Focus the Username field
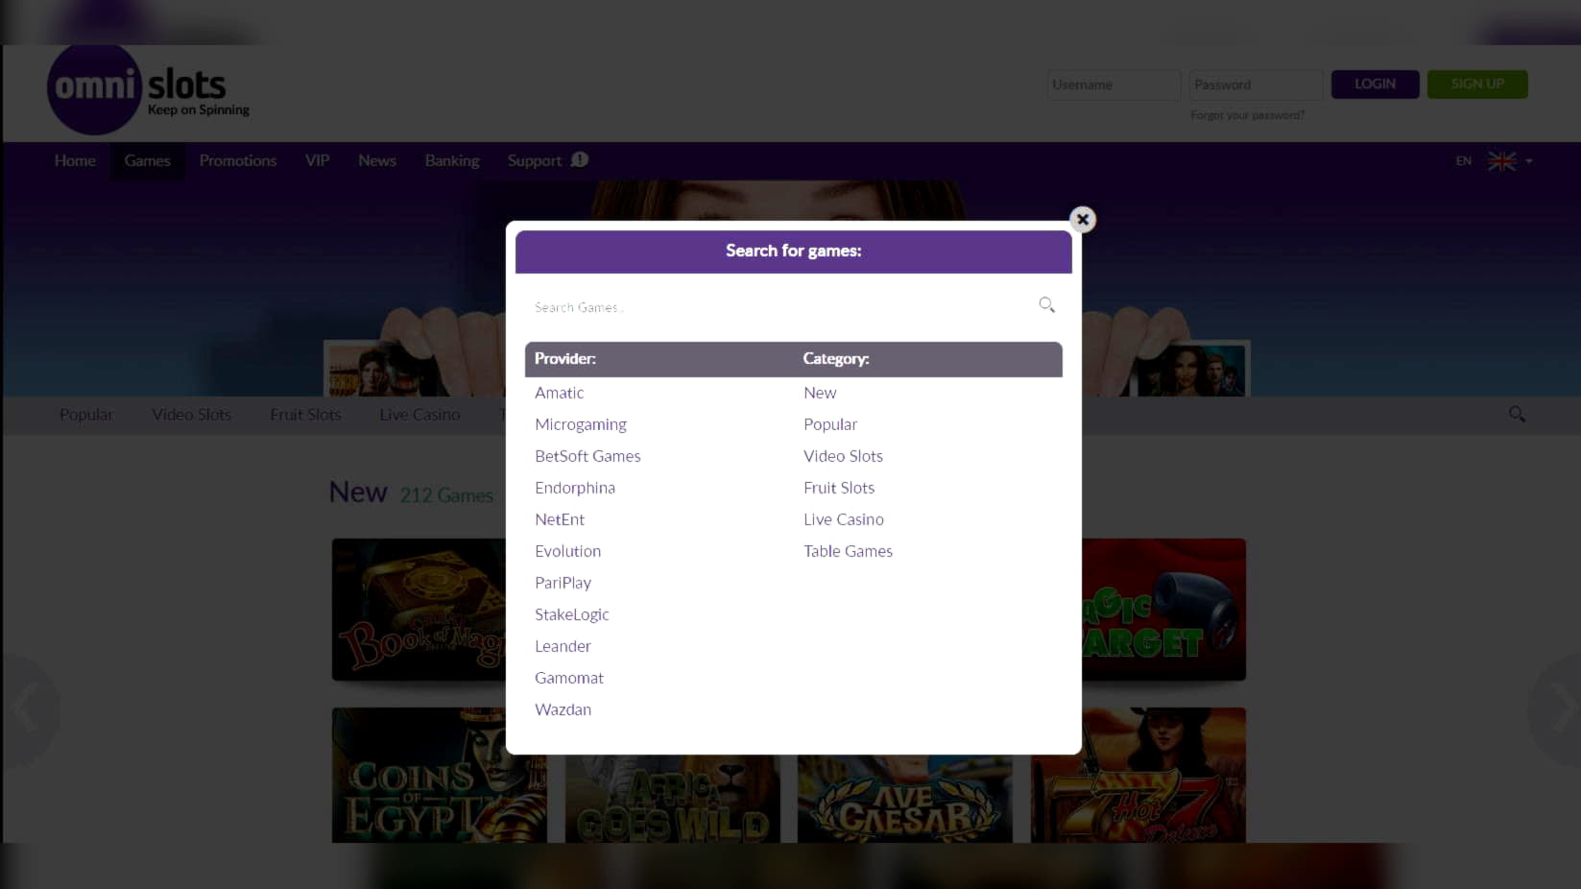 (x=1114, y=84)
